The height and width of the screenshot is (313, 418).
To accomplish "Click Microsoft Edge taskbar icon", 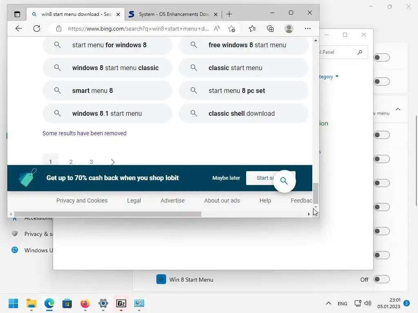I will click(x=49, y=303).
